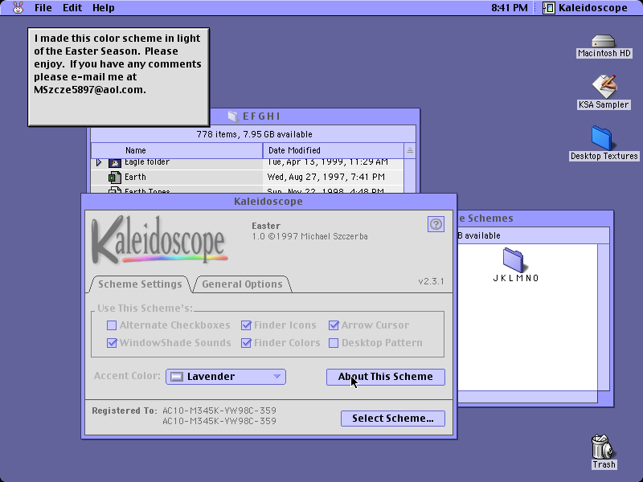Screen dimensions: 643x482
Task: Select the Earth file icon in E F G H I
Action: [x=115, y=177]
